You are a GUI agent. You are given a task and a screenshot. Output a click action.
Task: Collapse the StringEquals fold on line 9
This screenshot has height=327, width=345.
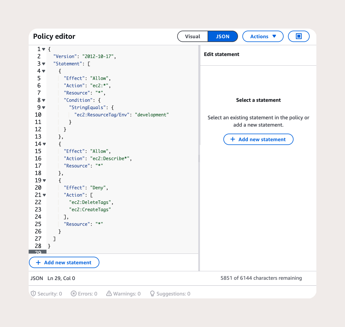(44, 108)
